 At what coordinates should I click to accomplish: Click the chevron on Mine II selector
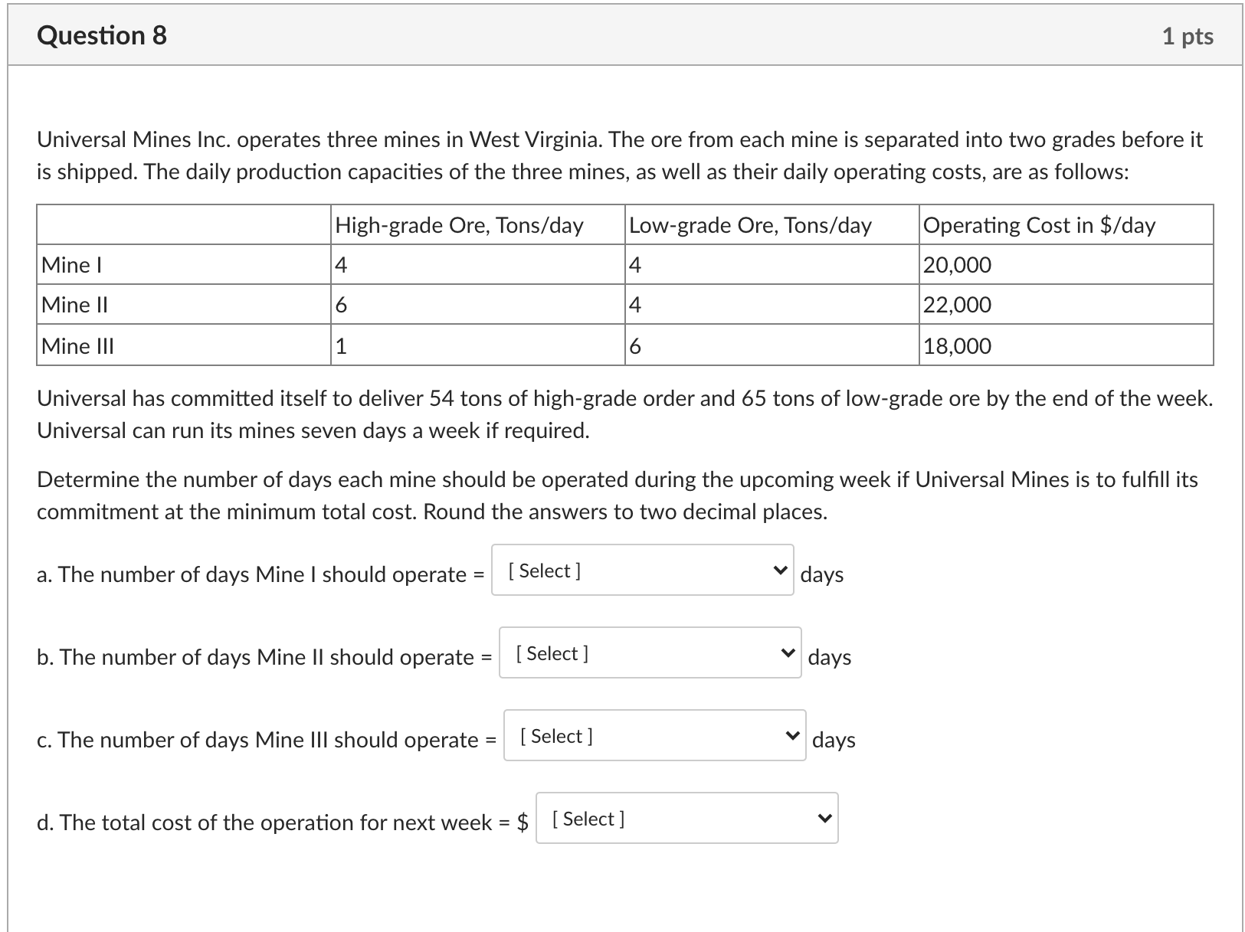click(x=788, y=652)
